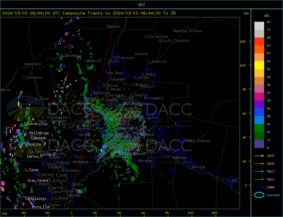Click the blue VBBB arrow icon
Viewport: 283px width, 217px height.
pyautogui.click(x=259, y=187)
